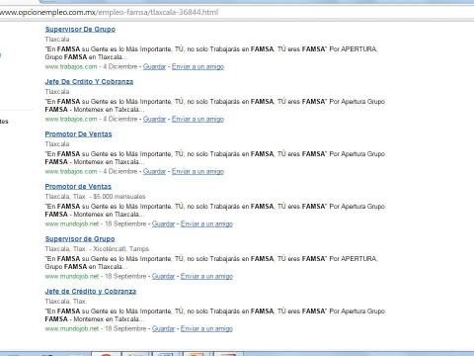474x356 pixels.
Task: Send mundojob Supervisor de Grupo to a friend
Action: coord(206,276)
